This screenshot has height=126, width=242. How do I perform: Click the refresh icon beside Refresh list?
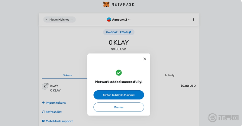point(43,112)
